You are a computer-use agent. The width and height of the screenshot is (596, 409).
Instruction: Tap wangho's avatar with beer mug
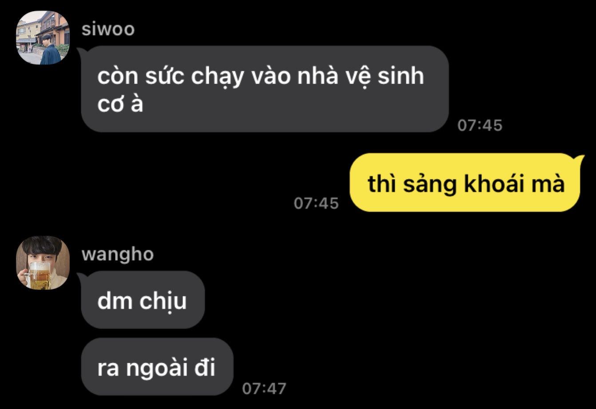(x=43, y=263)
